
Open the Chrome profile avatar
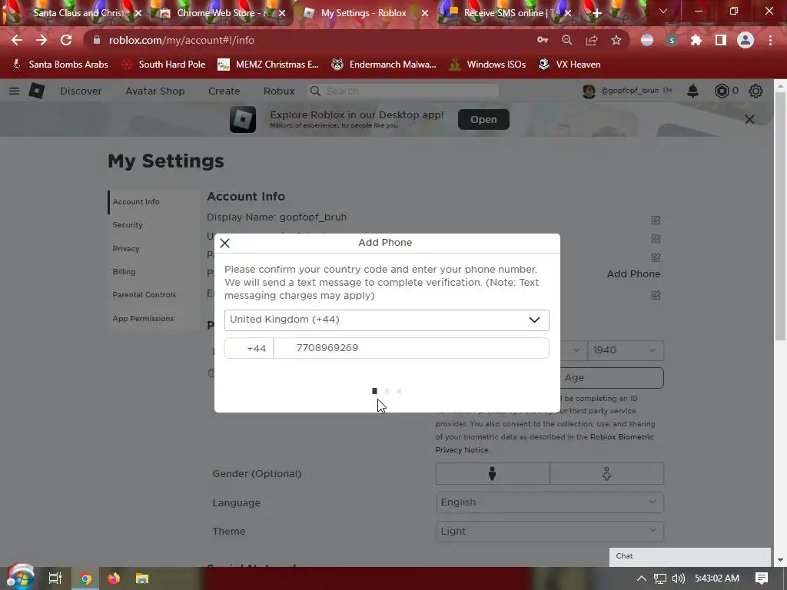[745, 40]
